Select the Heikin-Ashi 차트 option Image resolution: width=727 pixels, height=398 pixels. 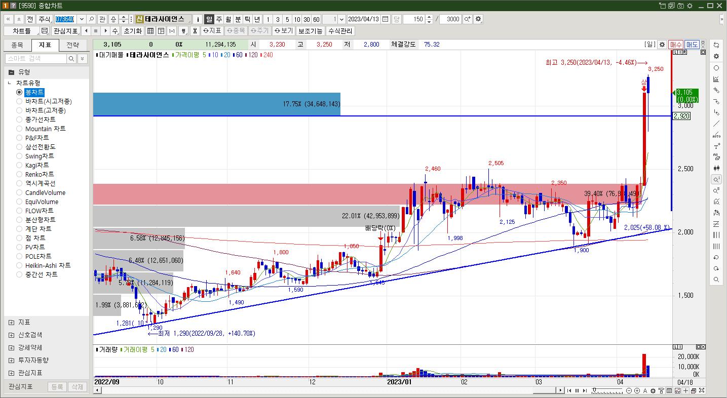click(x=44, y=265)
